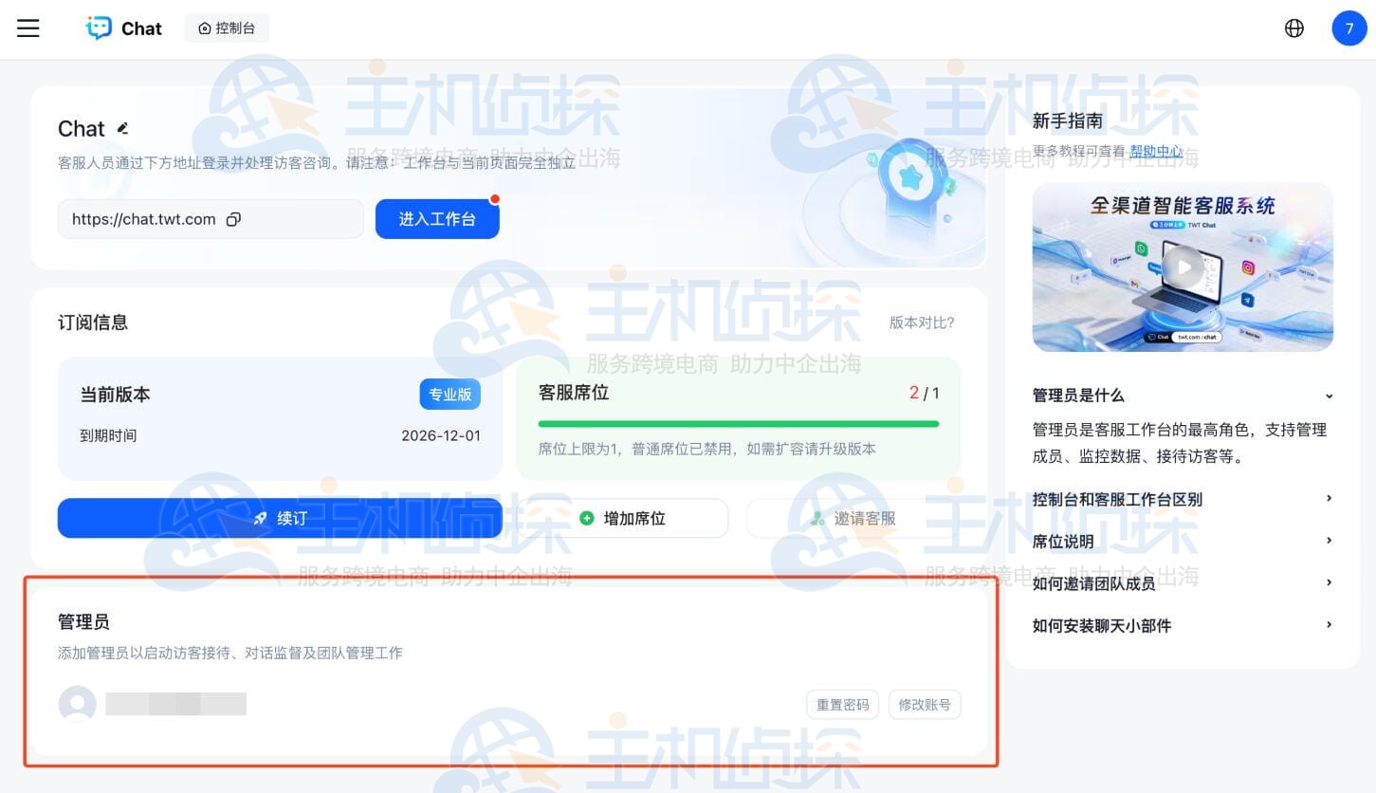1376x793 pixels.
Task: Open the hamburger navigation menu
Action: 28,28
